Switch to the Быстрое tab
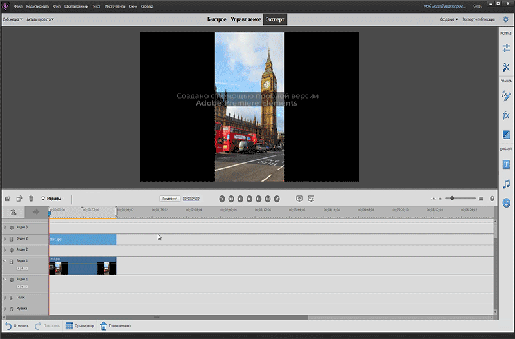Image resolution: width=515 pixels, height=339 pixels. pos(216,19)
